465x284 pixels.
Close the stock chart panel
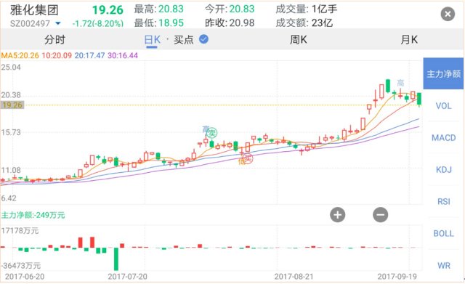448,14
